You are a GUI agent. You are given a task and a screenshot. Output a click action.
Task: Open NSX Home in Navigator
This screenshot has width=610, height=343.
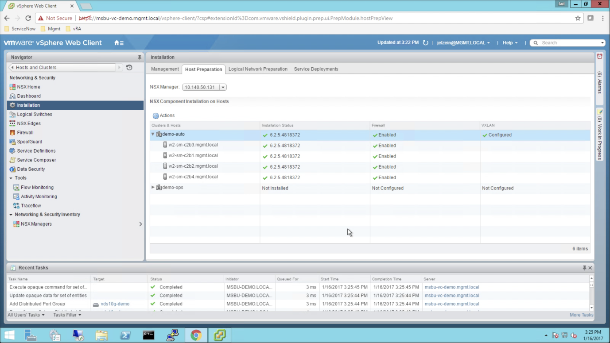pos(28,87)
